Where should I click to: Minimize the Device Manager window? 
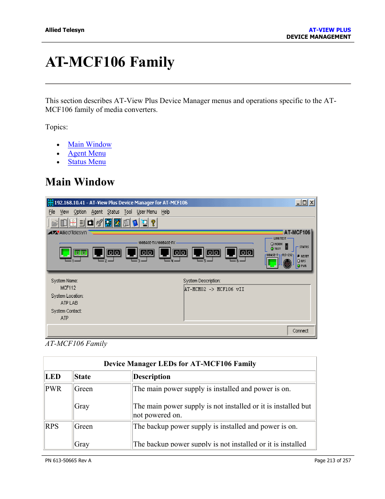[298, 202]
